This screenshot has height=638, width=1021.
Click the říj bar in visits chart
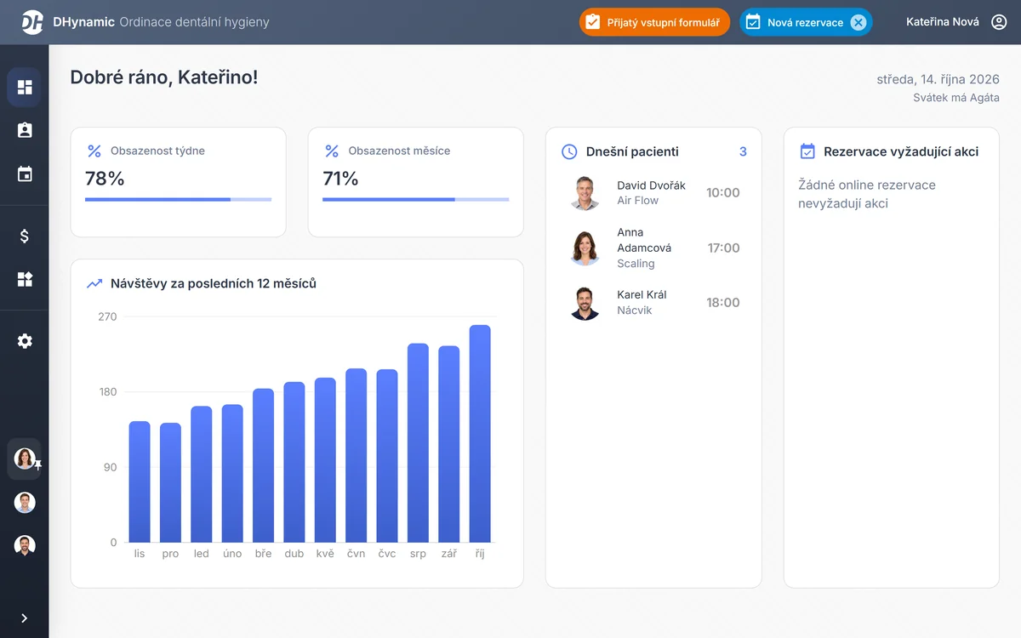tap(480, 434)
